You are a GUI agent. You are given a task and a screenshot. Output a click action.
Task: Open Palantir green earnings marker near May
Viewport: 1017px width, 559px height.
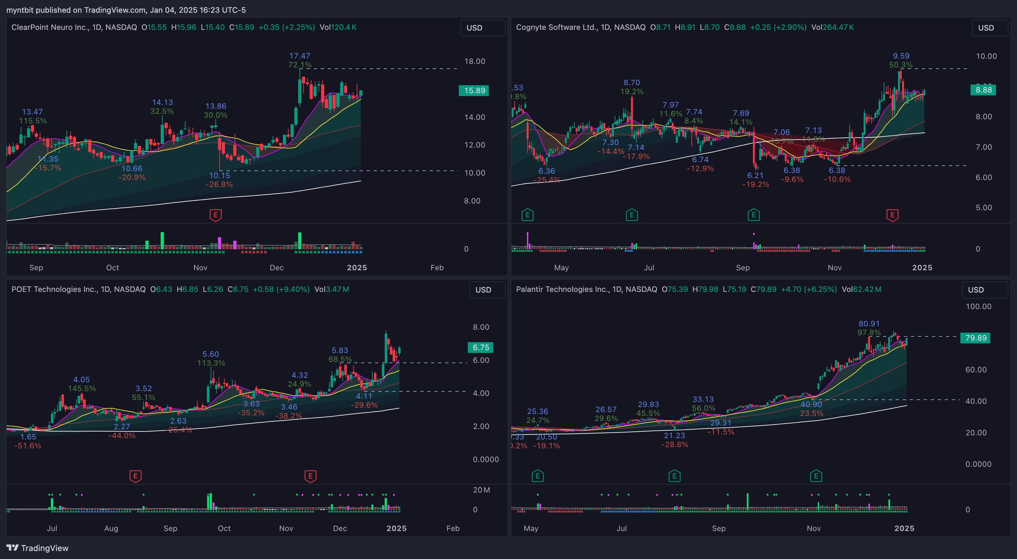pos(538,476)
